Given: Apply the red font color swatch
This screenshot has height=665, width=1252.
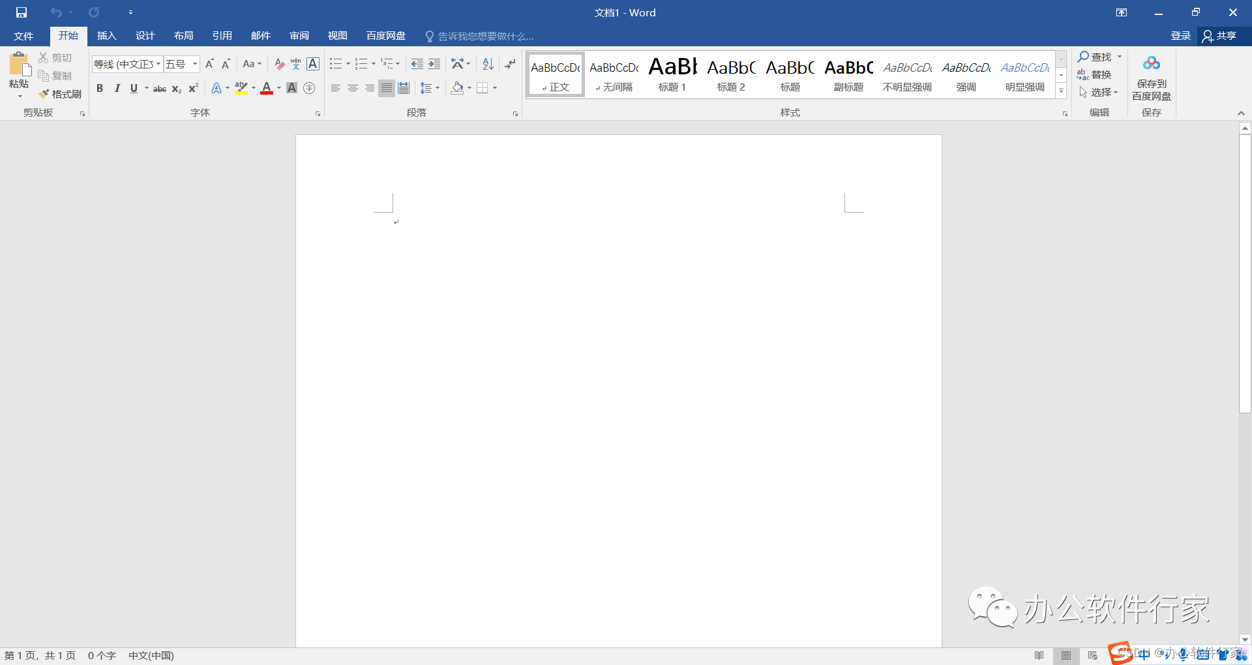Looking at the screenshot, I should coord(266,88).
